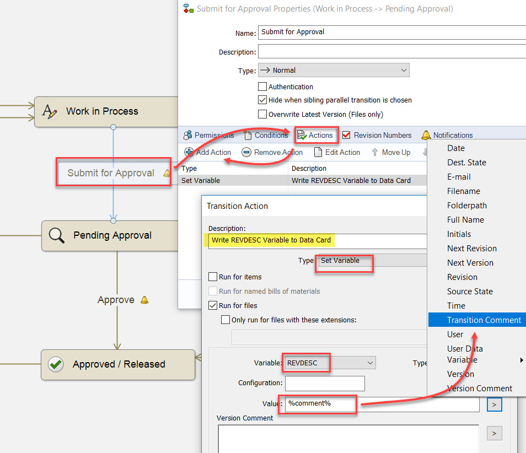The width and height of the screenshot is (526, 453).
Task: Click the Version Comment text area
Action: click(347, 438)
